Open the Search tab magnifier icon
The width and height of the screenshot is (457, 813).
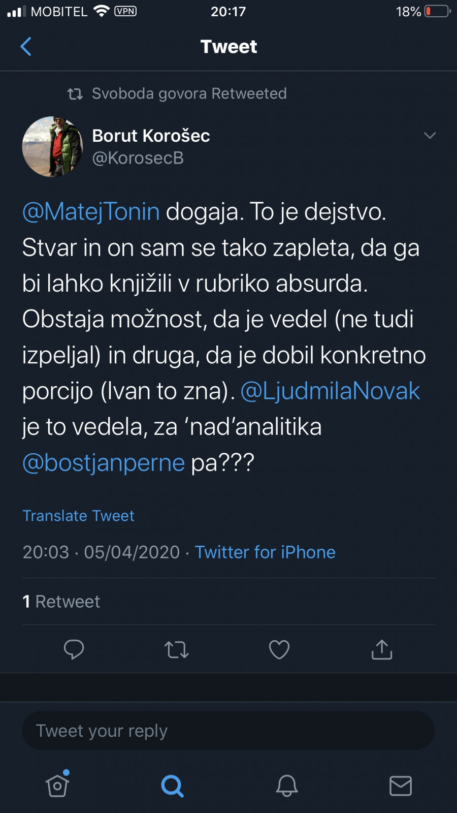pyautogui.click(x=172, y=786)
